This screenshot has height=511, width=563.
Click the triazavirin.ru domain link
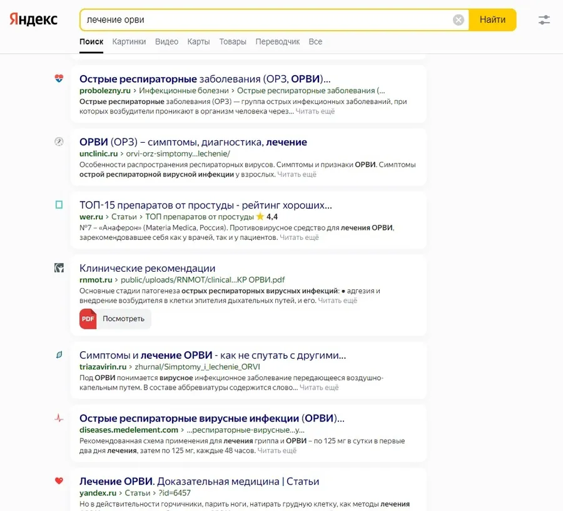point(103,367)
